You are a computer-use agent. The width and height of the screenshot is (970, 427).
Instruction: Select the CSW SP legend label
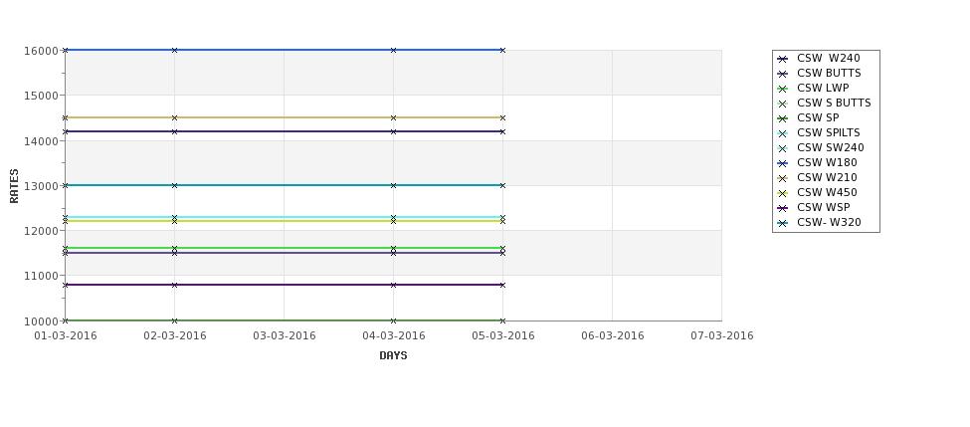pyautogui.click(x=818, y=117)
